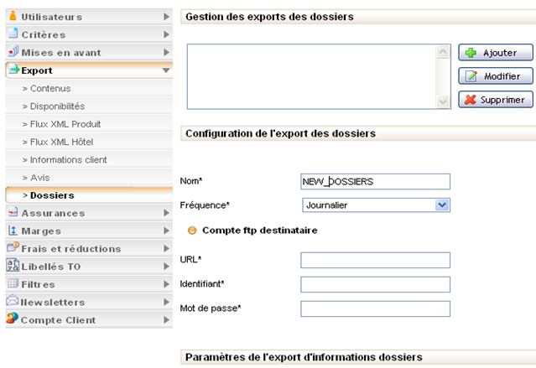536x368 pixels.
Task: Click the Newsletters envelope icon
Action: point(13,302)
